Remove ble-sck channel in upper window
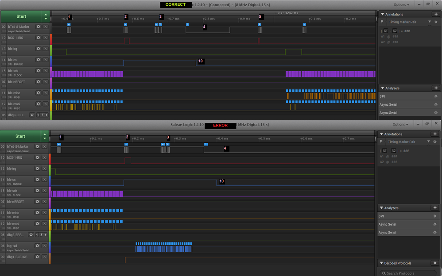This screenshot has width=442, height=276. coord(45,71)
